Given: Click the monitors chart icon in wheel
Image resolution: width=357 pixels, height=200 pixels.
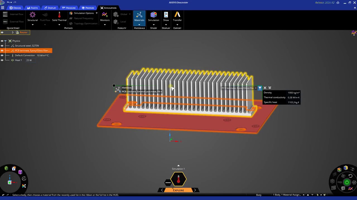Looking at the screenshot, I should click(351, 189).
